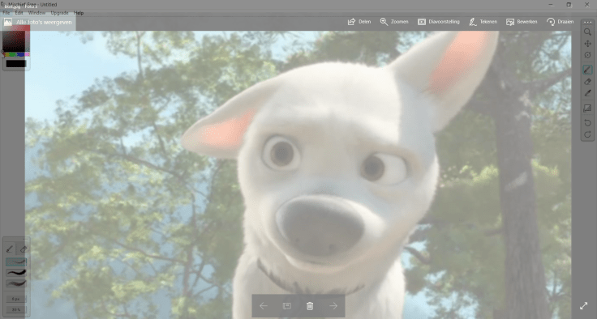
Task: Click the Diavoorstelling slideshow icon
Action: click(x=422, y=22)
